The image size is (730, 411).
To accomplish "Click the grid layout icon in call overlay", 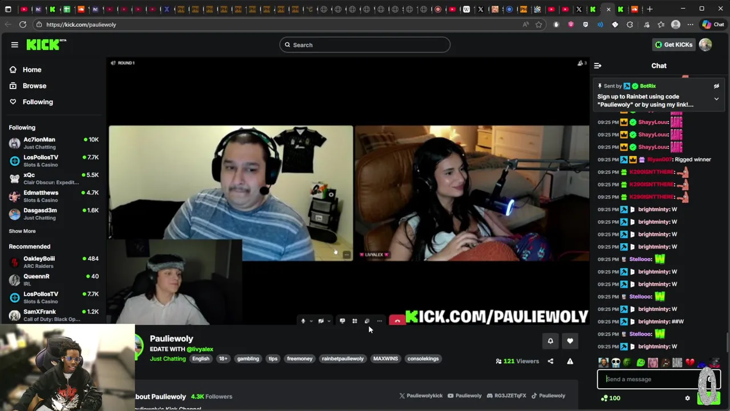I will (355, 321).
